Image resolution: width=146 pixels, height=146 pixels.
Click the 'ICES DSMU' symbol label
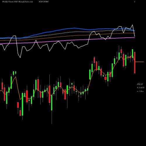[x=44, y=2]
